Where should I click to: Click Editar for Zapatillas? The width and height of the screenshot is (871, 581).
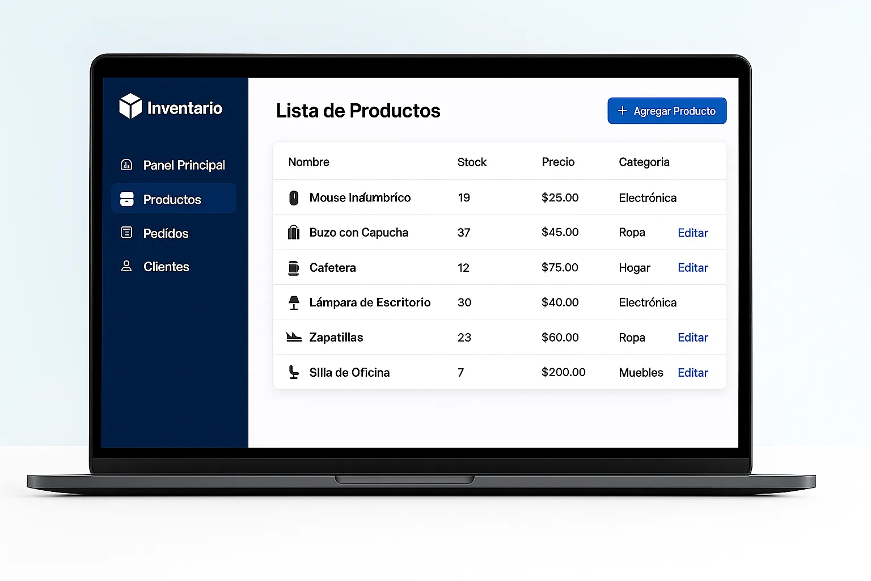[x=693, y=338]
